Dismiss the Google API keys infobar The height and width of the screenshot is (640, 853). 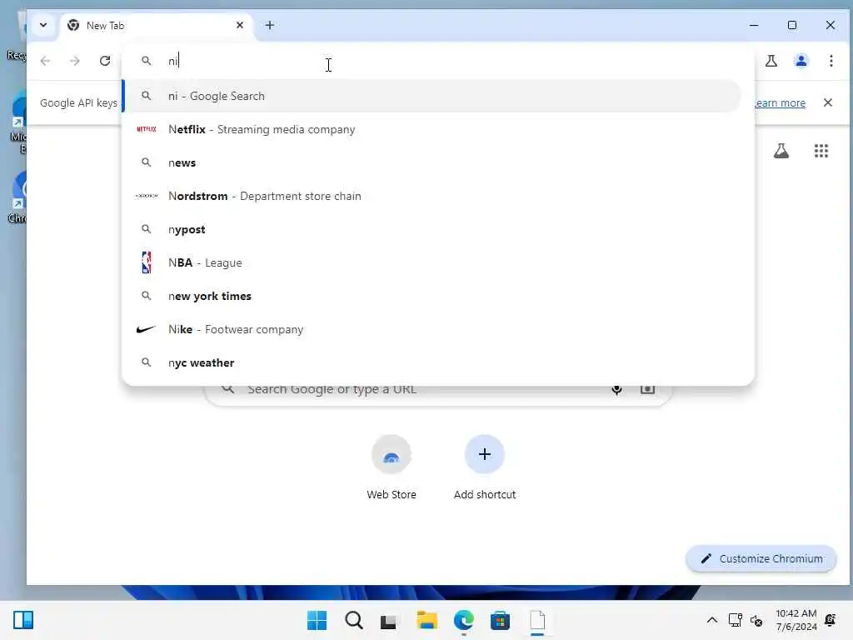click(827, 102)
